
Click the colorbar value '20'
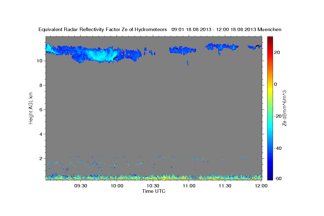tap(277, 52)
